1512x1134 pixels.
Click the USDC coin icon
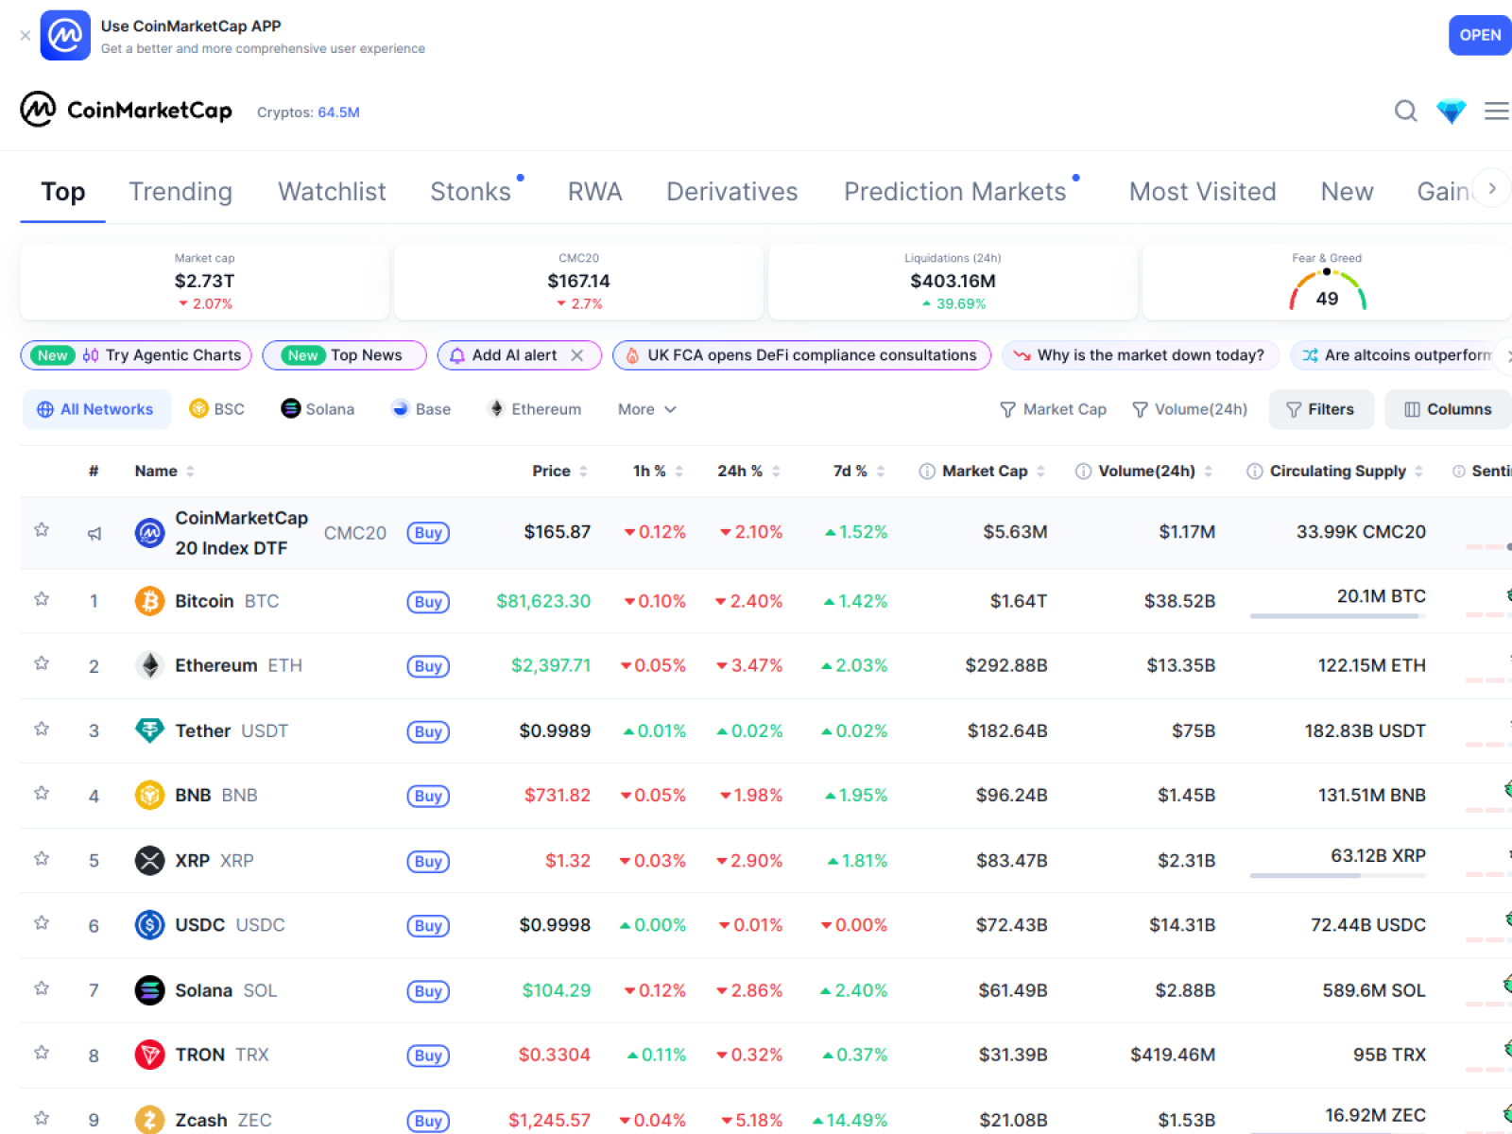[x=149, y=924]
